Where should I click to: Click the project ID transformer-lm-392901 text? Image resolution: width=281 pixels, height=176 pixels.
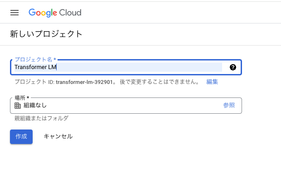tap(84, 82)
